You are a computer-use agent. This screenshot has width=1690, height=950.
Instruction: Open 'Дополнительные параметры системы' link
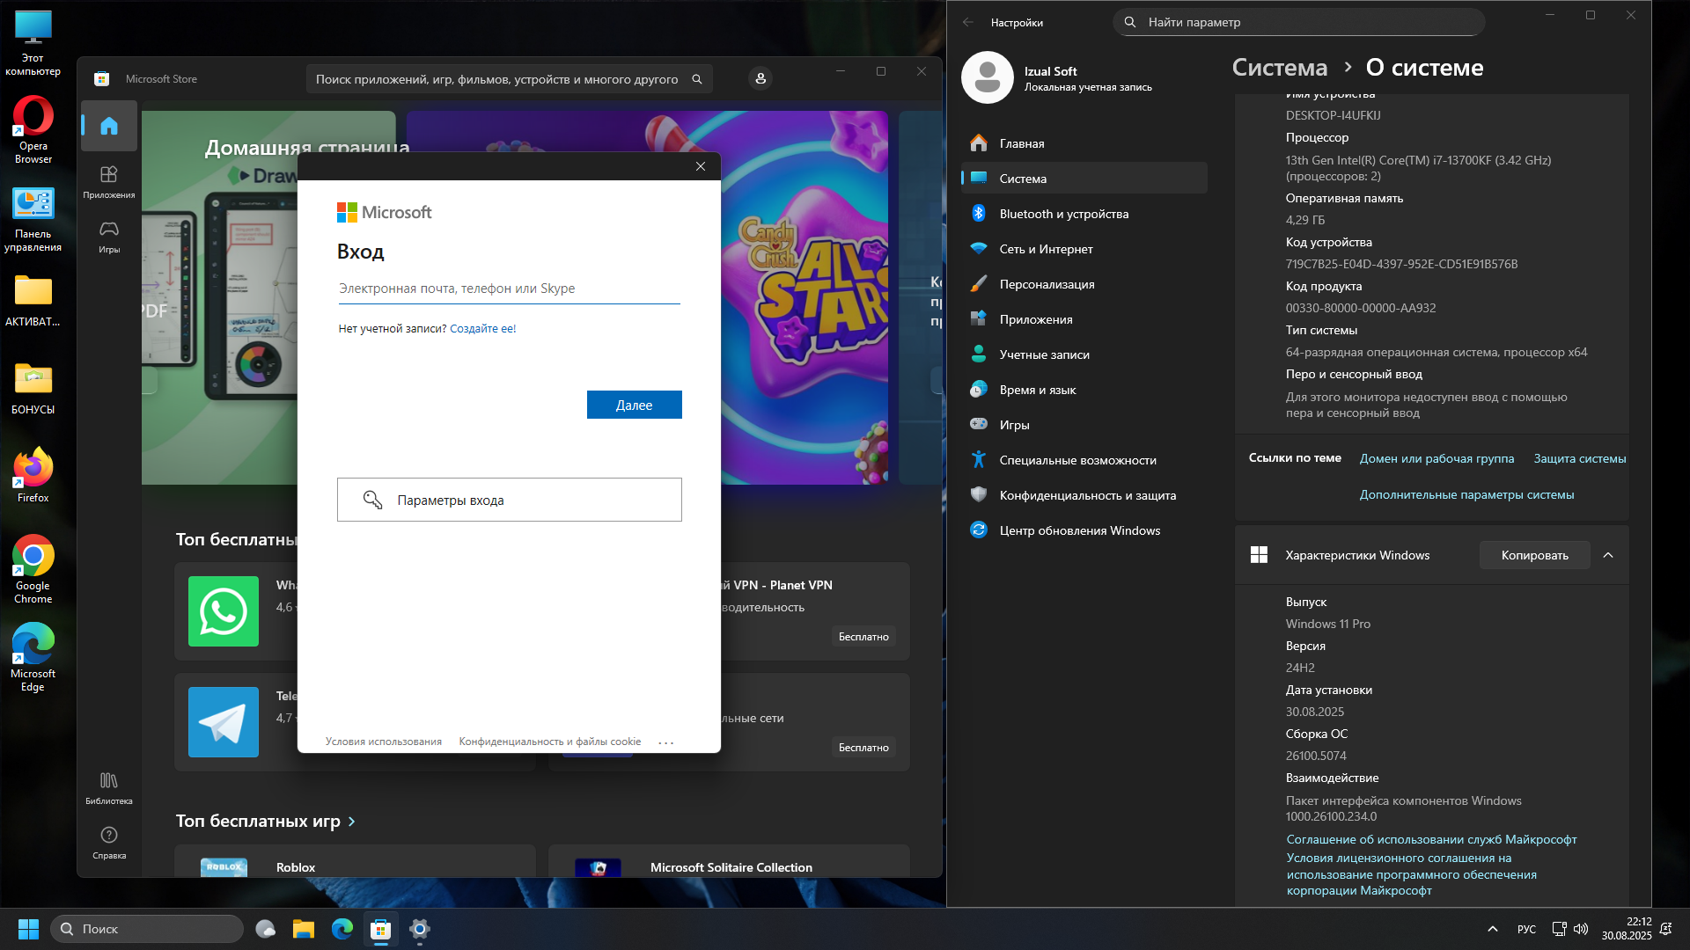click(1466, 494)
